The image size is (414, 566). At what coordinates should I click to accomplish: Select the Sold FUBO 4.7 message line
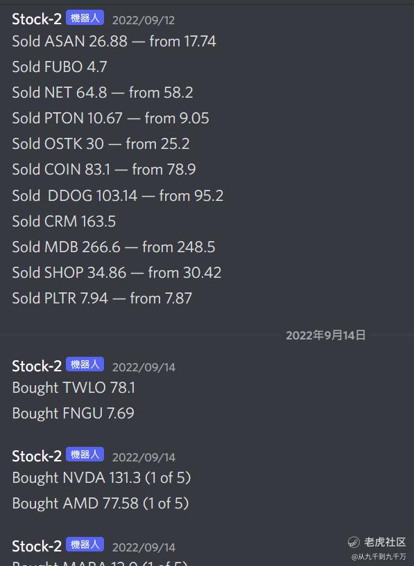[60, 67]
